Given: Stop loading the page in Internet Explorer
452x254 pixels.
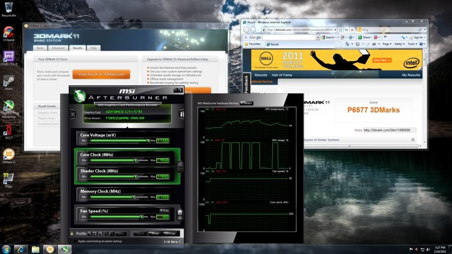Looking at the screenshot, I should coord(352,30).
